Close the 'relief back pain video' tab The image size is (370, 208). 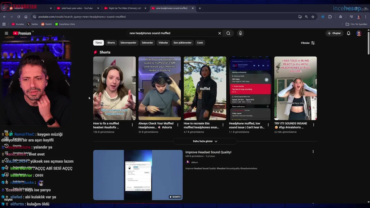pos(98,8)
